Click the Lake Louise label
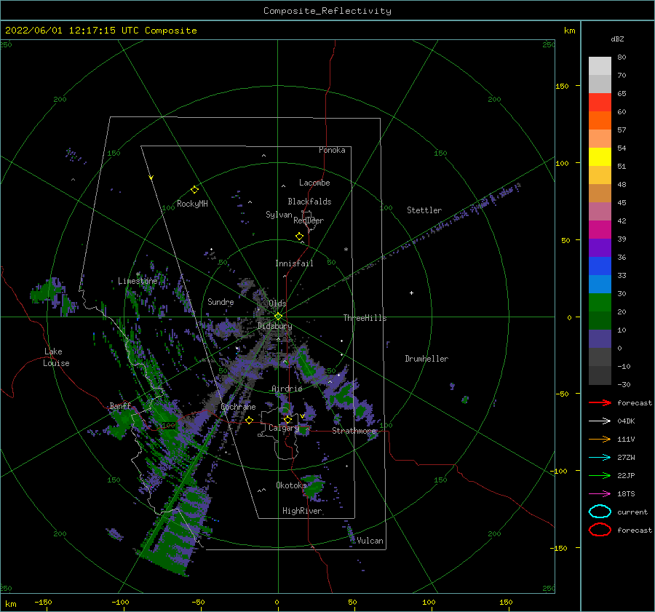655x612 pixels. 56,357
